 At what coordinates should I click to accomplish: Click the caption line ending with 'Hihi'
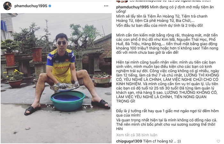pyautogui.click(x=119, y=129)
